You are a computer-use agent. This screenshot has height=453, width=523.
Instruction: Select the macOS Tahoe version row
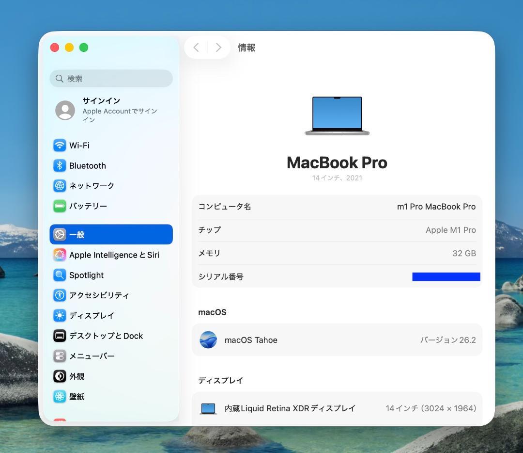pyautogui.click(x=337, y=340)
